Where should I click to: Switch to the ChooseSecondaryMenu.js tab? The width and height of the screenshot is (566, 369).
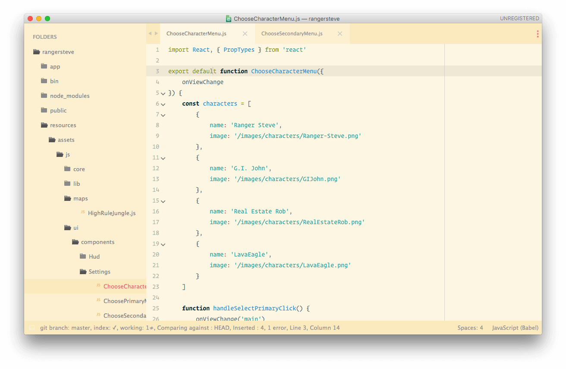point(292,34)
